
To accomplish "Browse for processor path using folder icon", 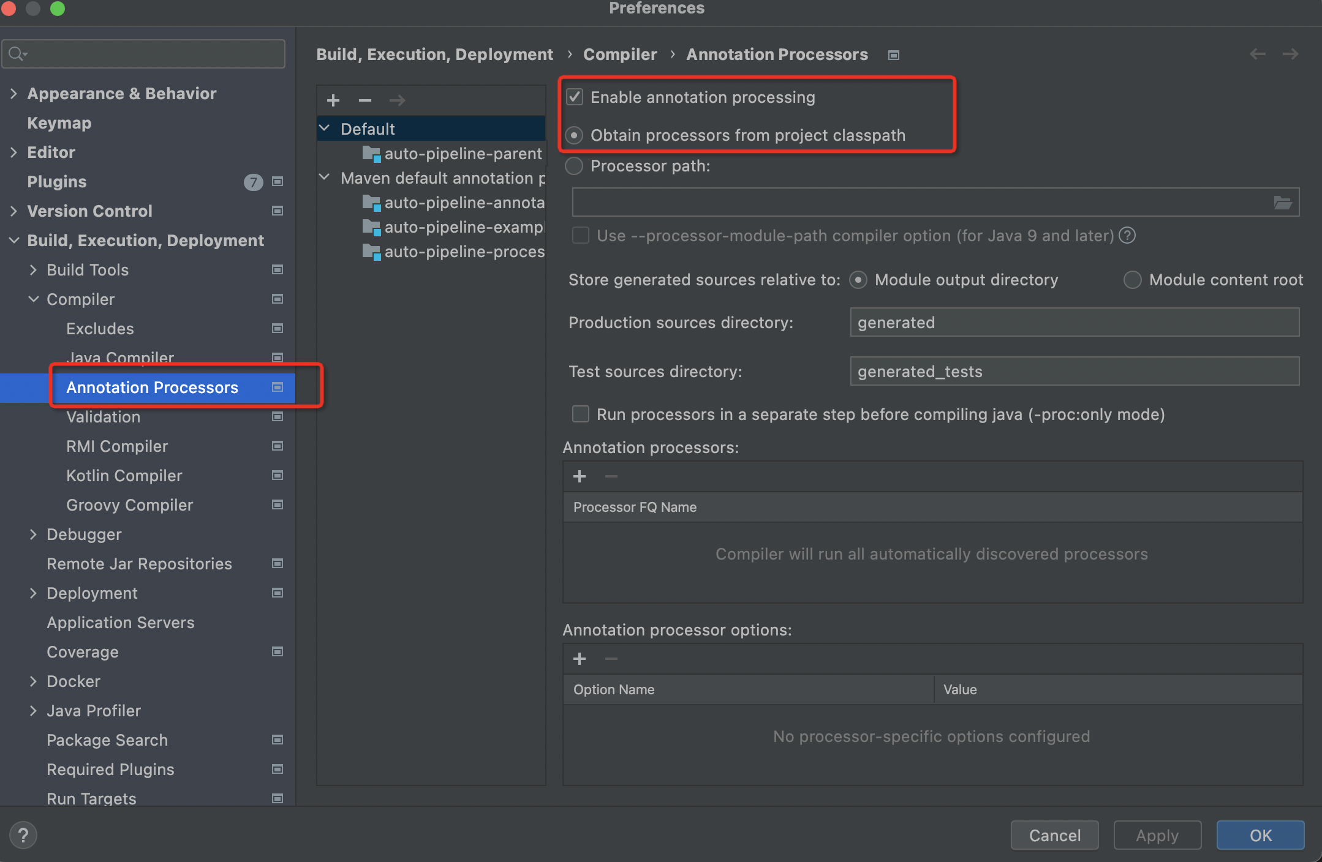I will click(1284, 202).
